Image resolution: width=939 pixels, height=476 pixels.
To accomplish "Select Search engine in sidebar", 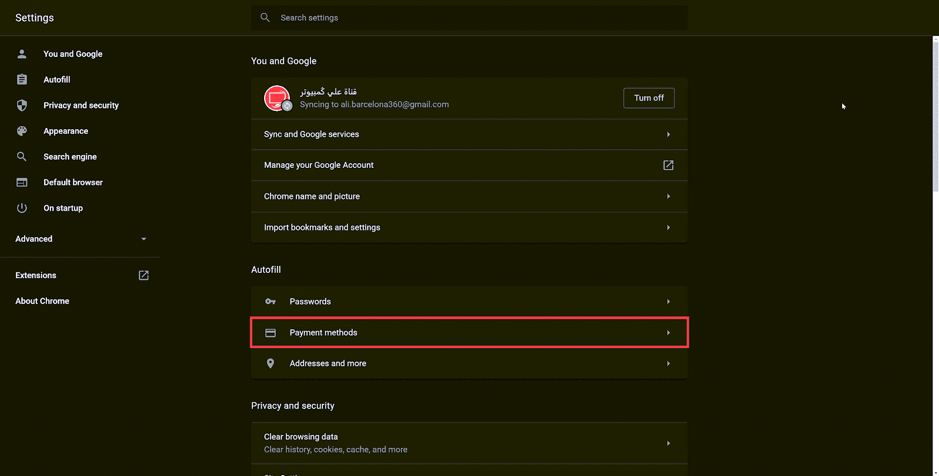I will tap(70, 157).
